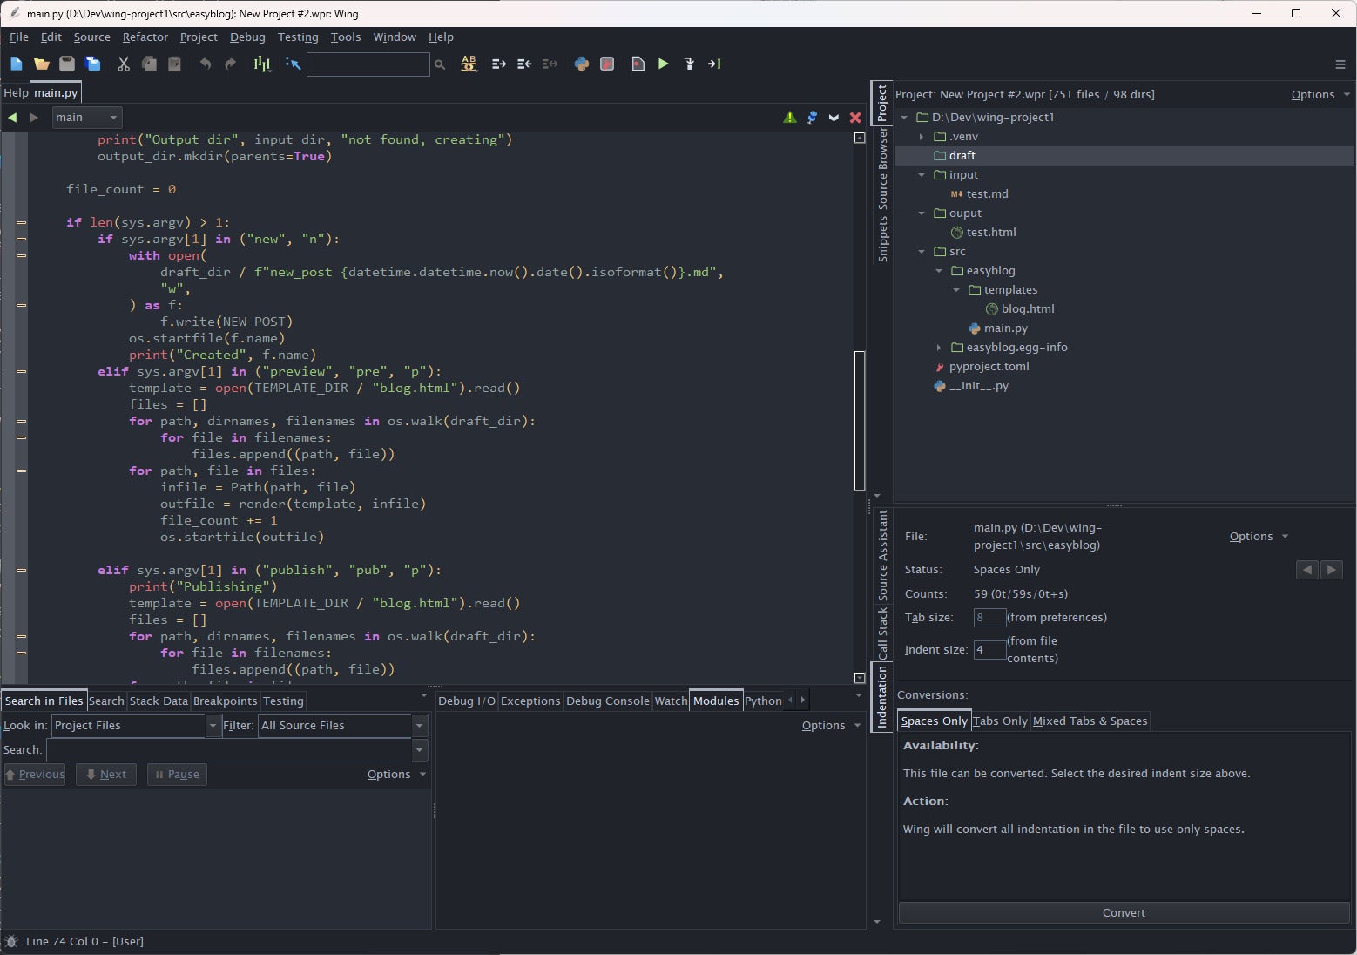Click the warning triangle icon in editor

790,118
